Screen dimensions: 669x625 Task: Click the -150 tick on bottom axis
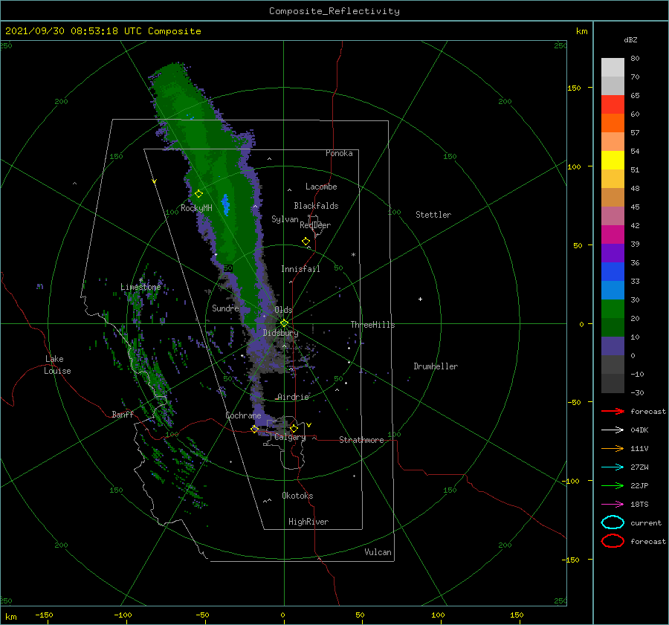[x=44, y=615]
